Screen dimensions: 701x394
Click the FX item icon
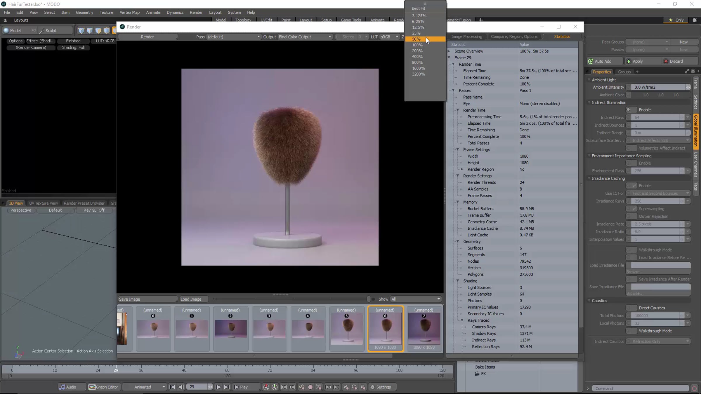477,374
